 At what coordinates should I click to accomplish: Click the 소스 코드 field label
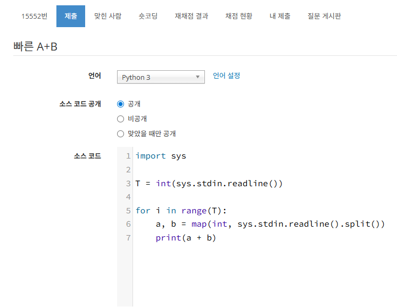pos(87,156)
